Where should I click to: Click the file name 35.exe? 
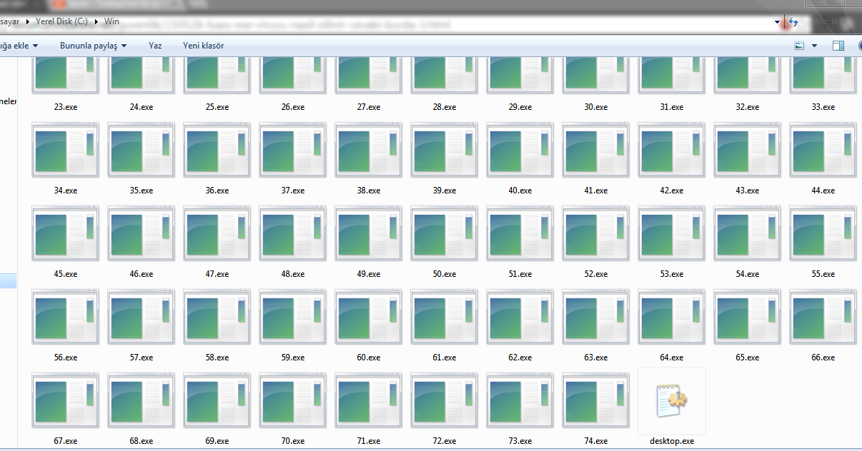coord(142,191)
